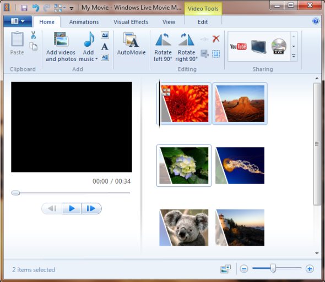Click the storyboard scroll-up arrow
The image size is (325, 282).
pyautogui.click(x=317, y=78)
